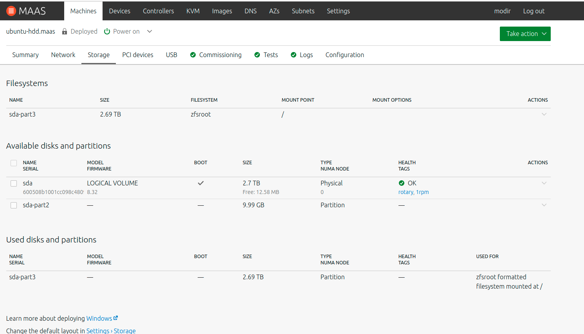
Task: Toggle the select-all disks checkbox
Action: click(14, 163)
